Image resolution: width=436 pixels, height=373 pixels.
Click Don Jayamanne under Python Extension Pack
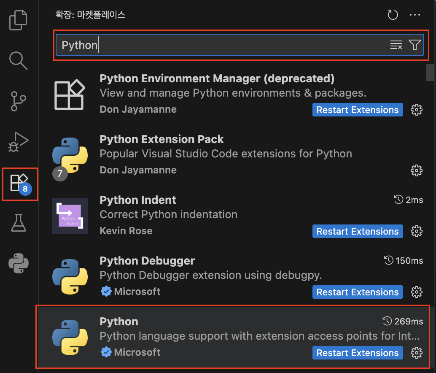tap(138, 170)
